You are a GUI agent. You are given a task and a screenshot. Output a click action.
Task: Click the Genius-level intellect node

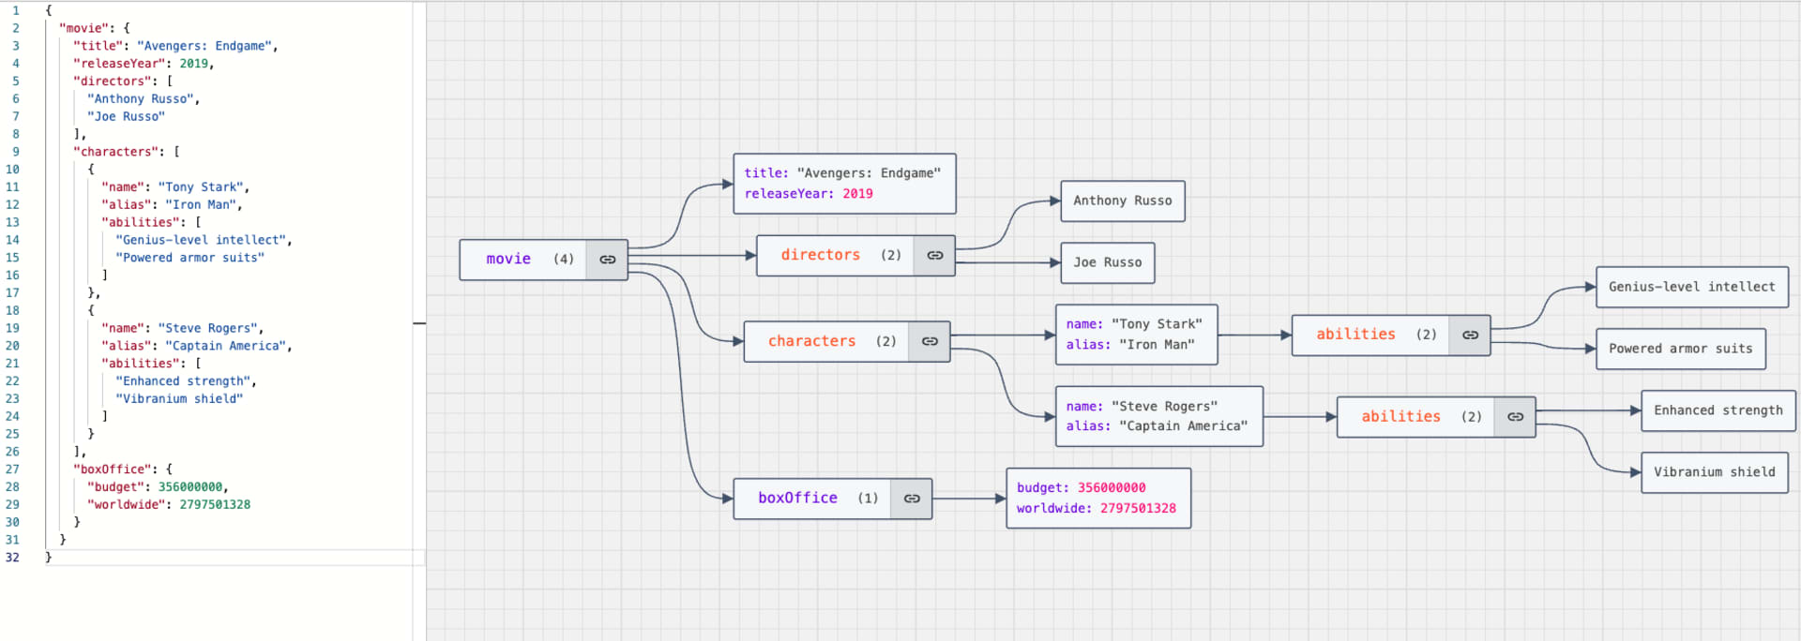pos(1692,287)
